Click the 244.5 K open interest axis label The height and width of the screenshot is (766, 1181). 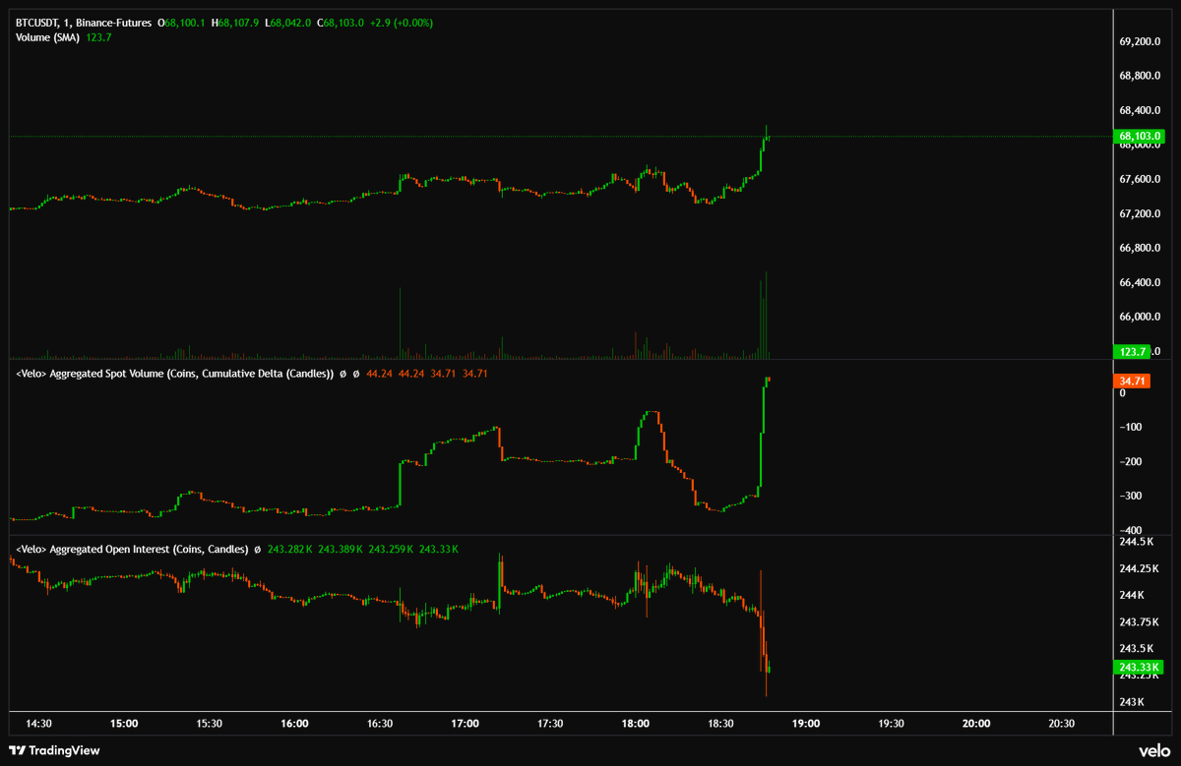(x=1136, y=541)
